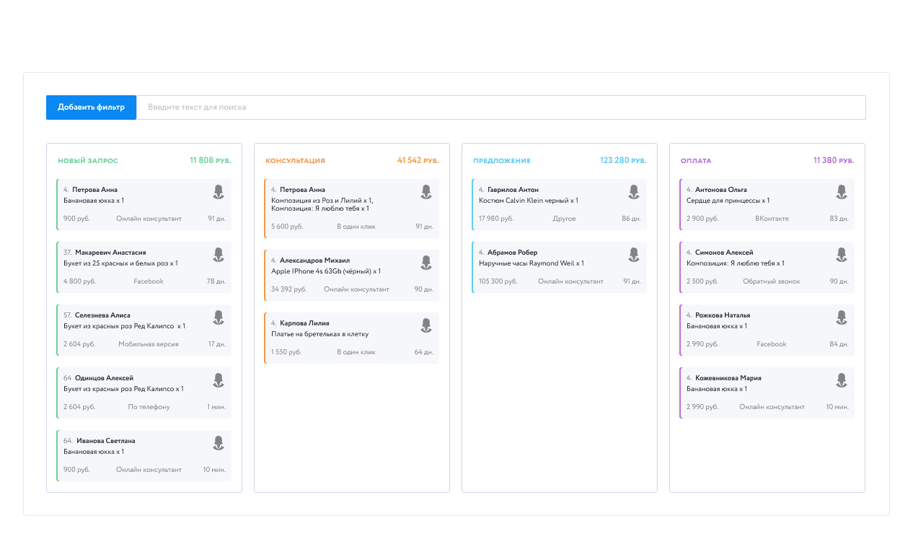Click the avatar icon on Гаврилов Антон card
The width and height of the screenshot is (913, 539).
pos(634,192)
